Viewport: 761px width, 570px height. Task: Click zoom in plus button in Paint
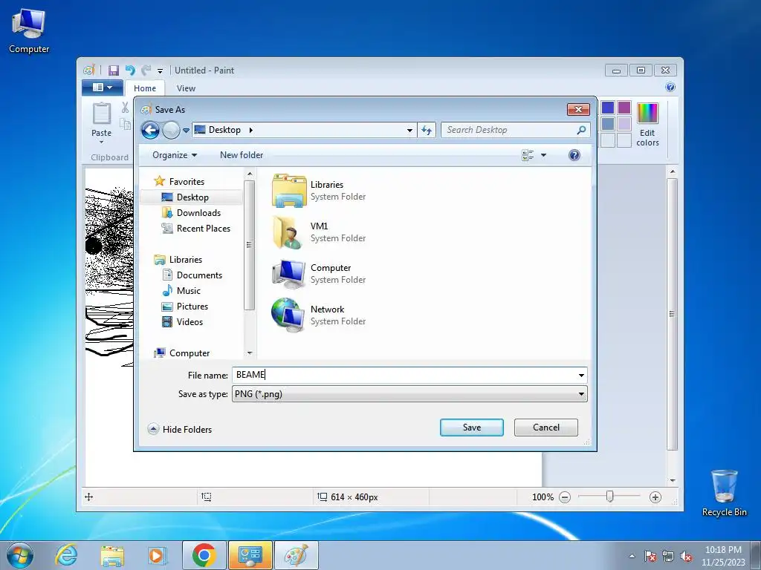tap(655, 497)
